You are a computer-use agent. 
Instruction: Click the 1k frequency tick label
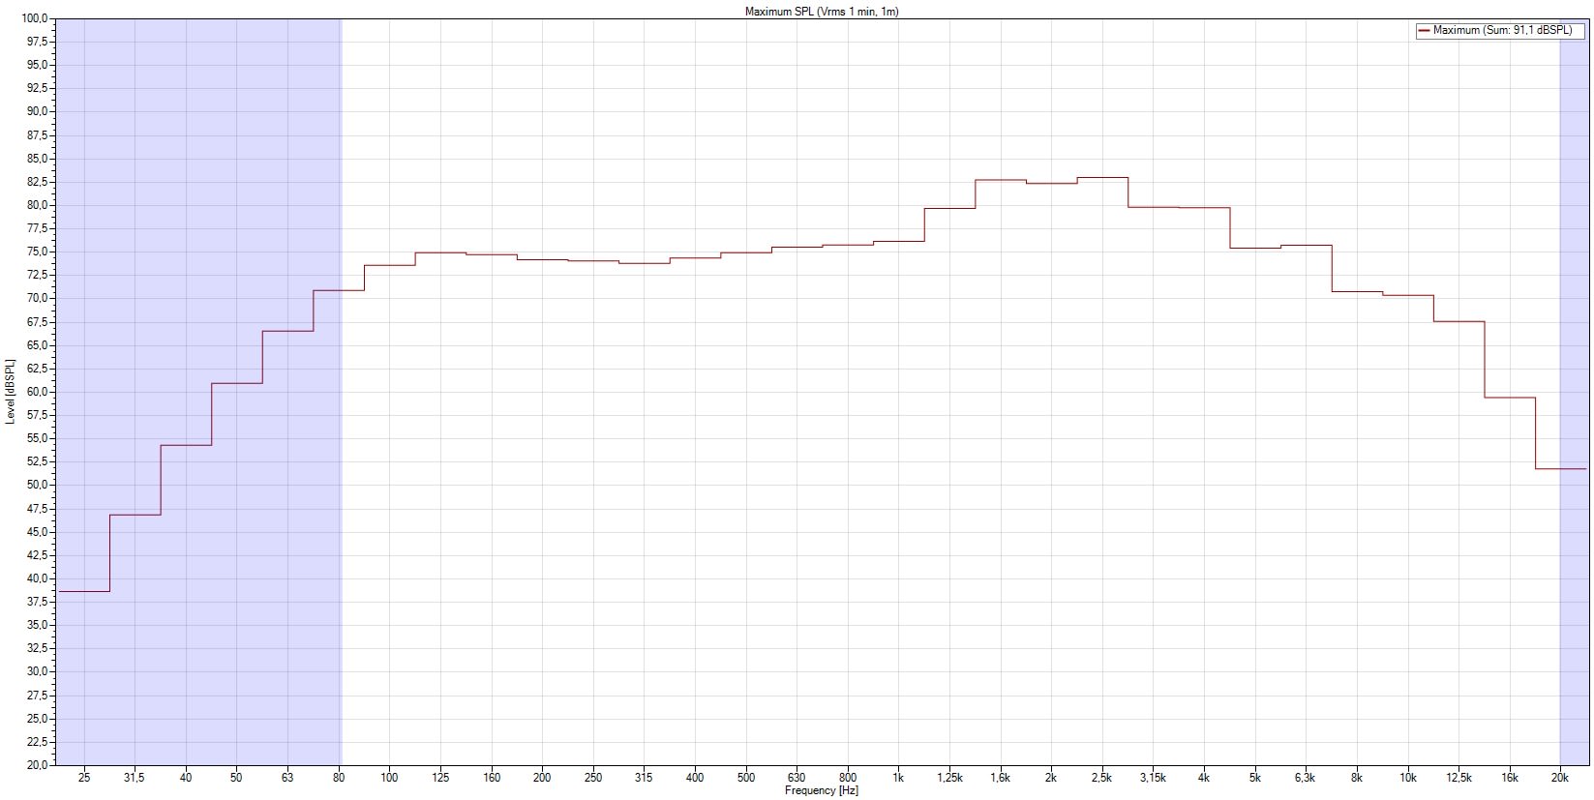tap(898, 778)
